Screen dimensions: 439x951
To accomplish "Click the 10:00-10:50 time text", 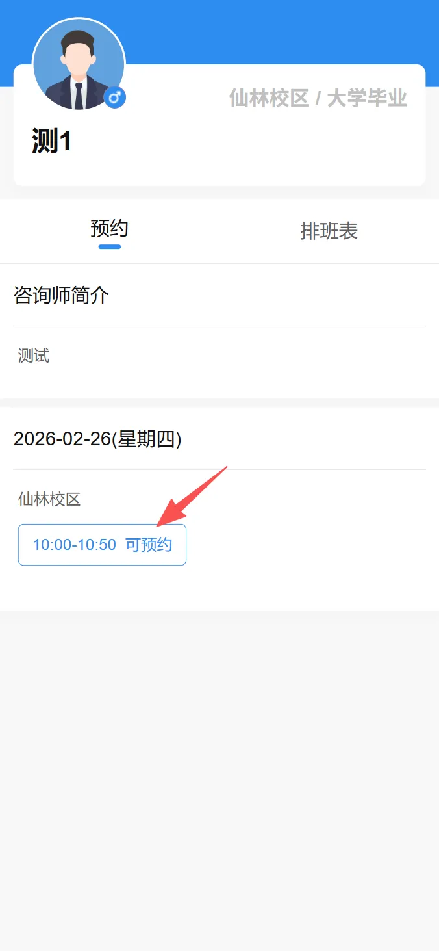I will click(75, 545).
